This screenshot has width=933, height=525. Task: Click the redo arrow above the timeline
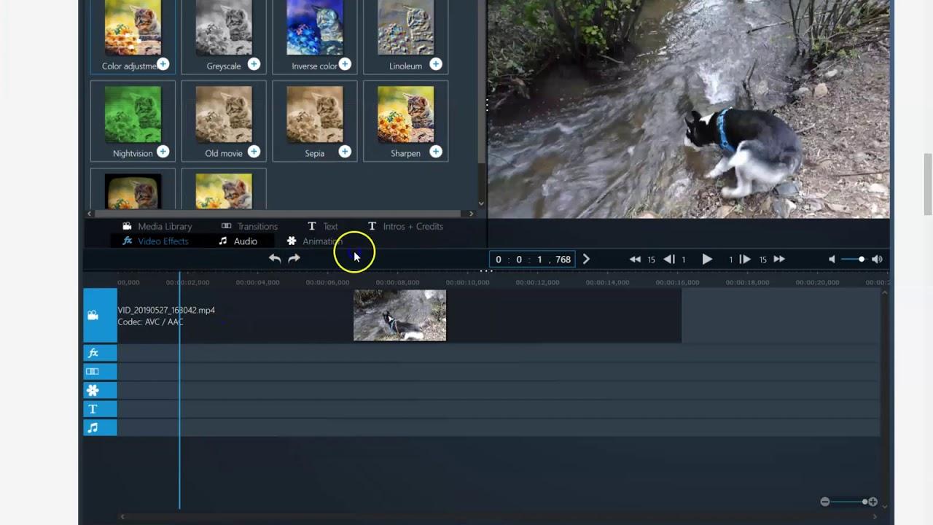click(294, 258)
